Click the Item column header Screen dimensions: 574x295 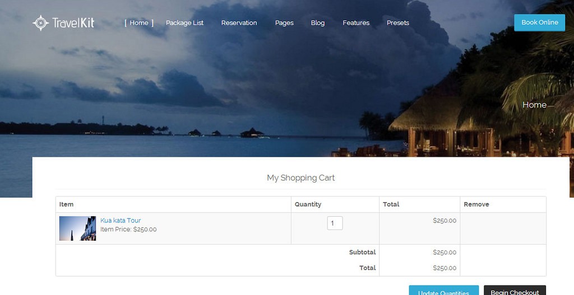[66, 204]
